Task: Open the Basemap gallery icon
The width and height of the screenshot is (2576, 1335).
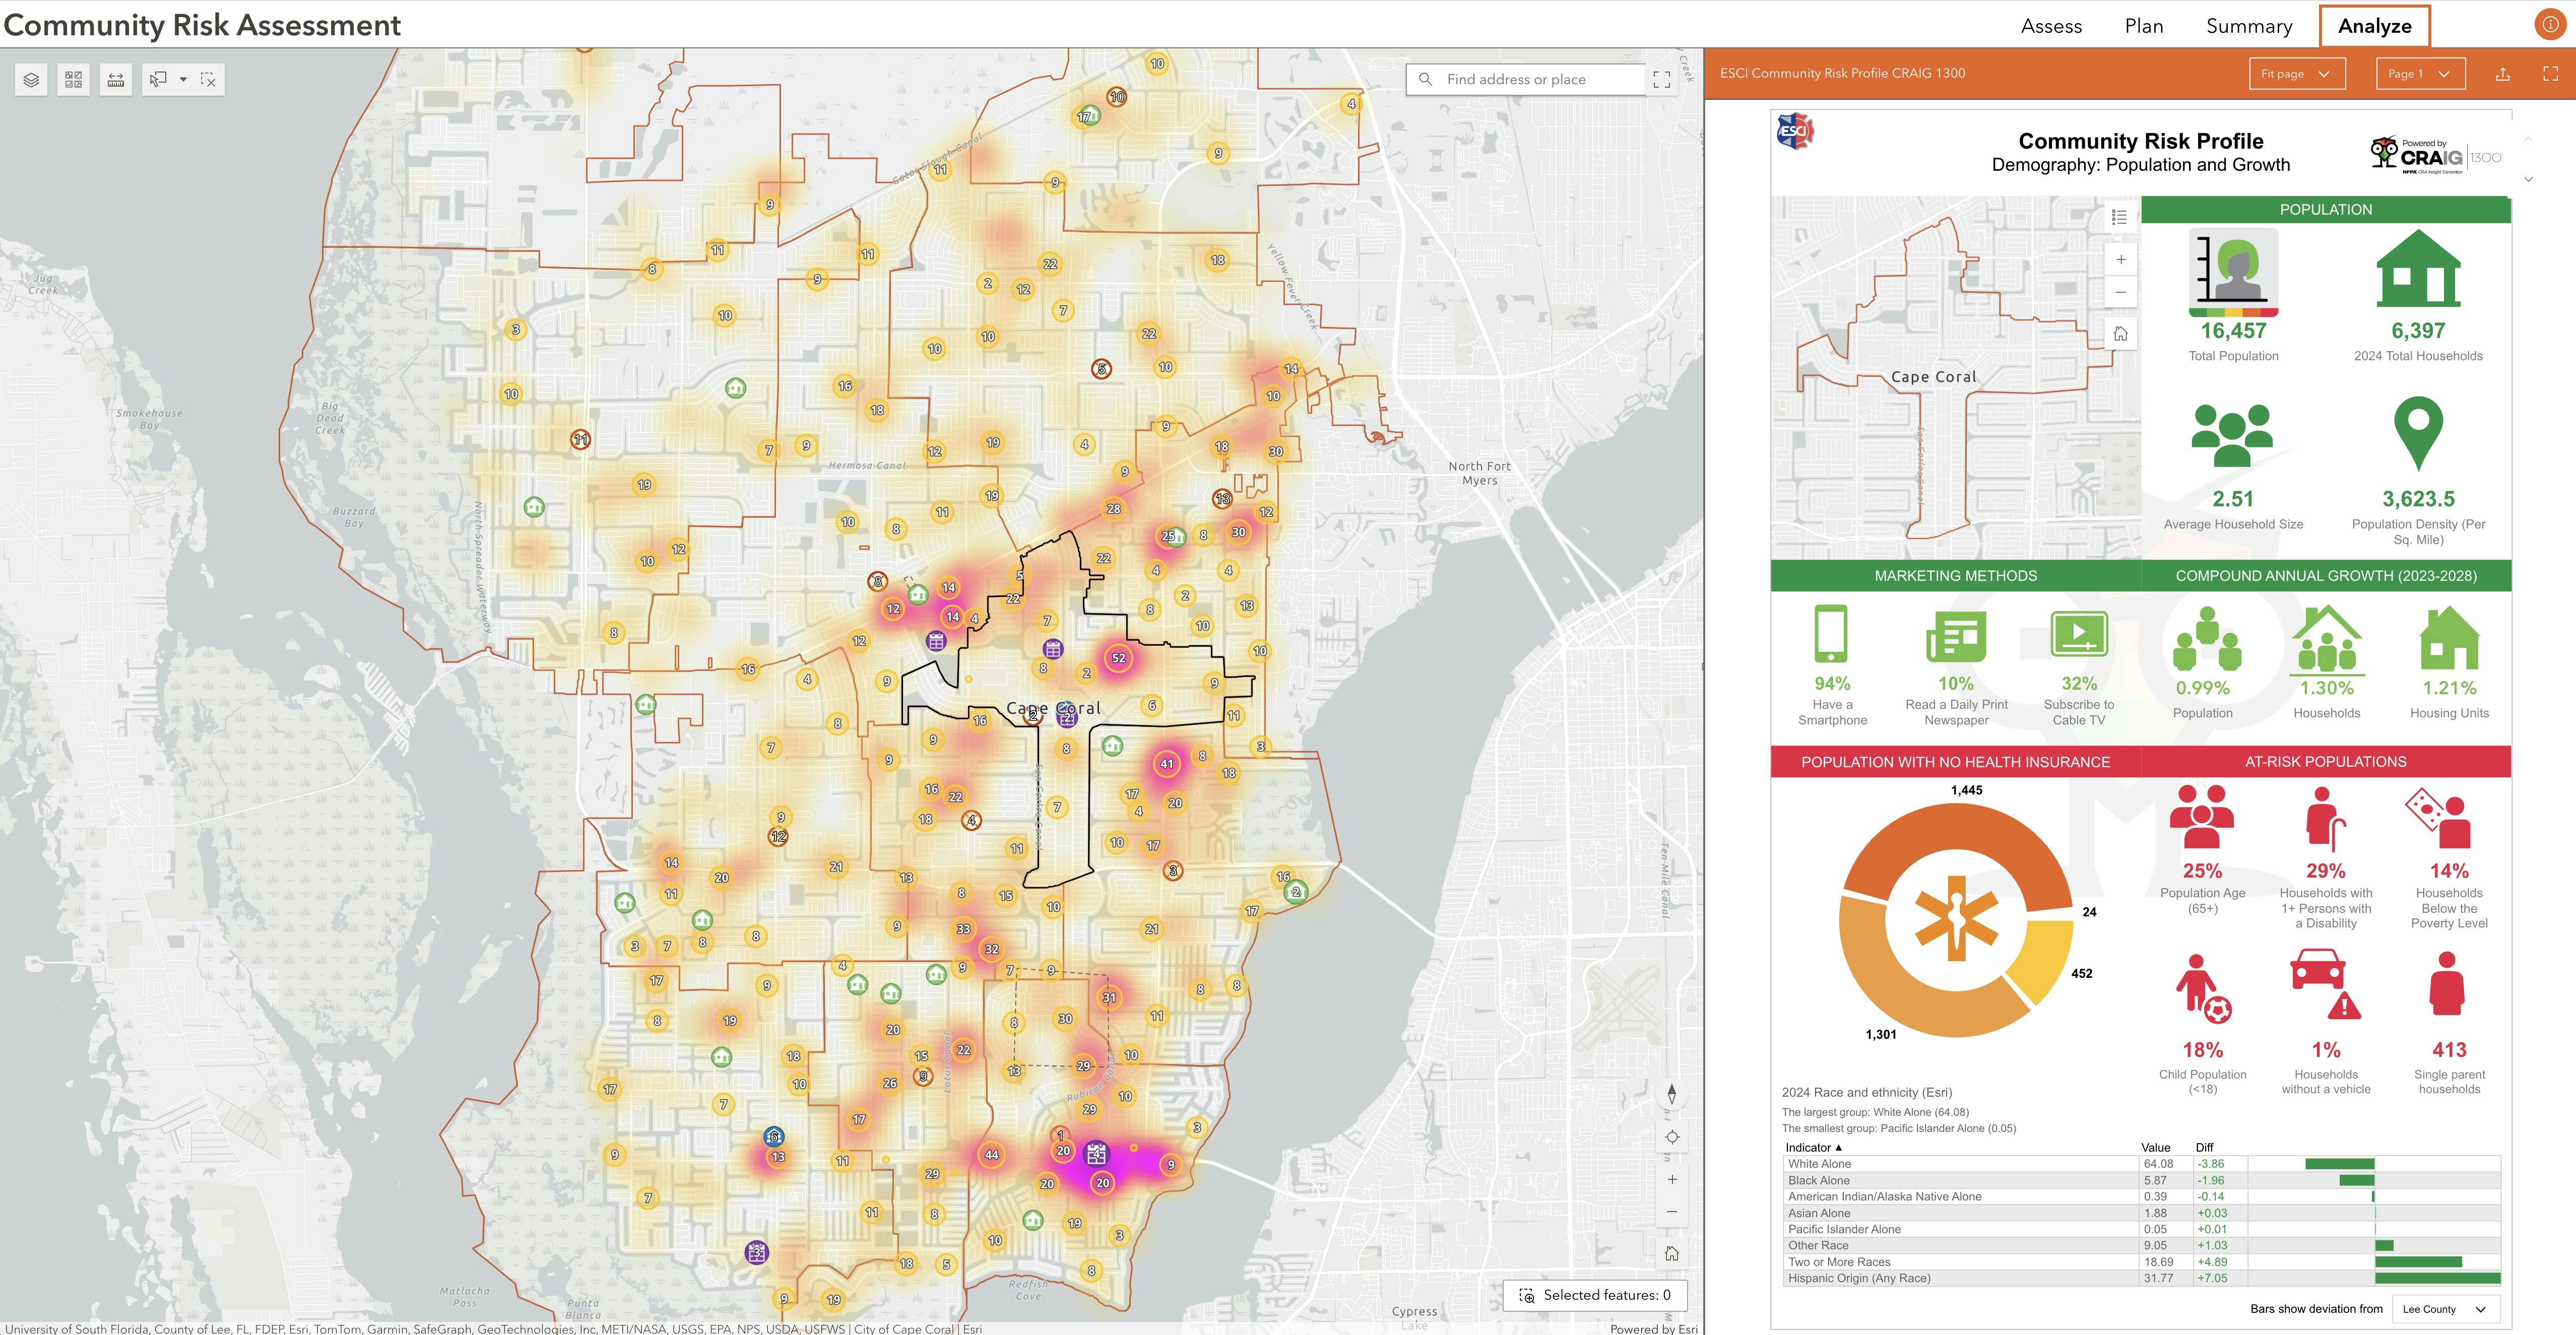Action: (x=72, y=78)
